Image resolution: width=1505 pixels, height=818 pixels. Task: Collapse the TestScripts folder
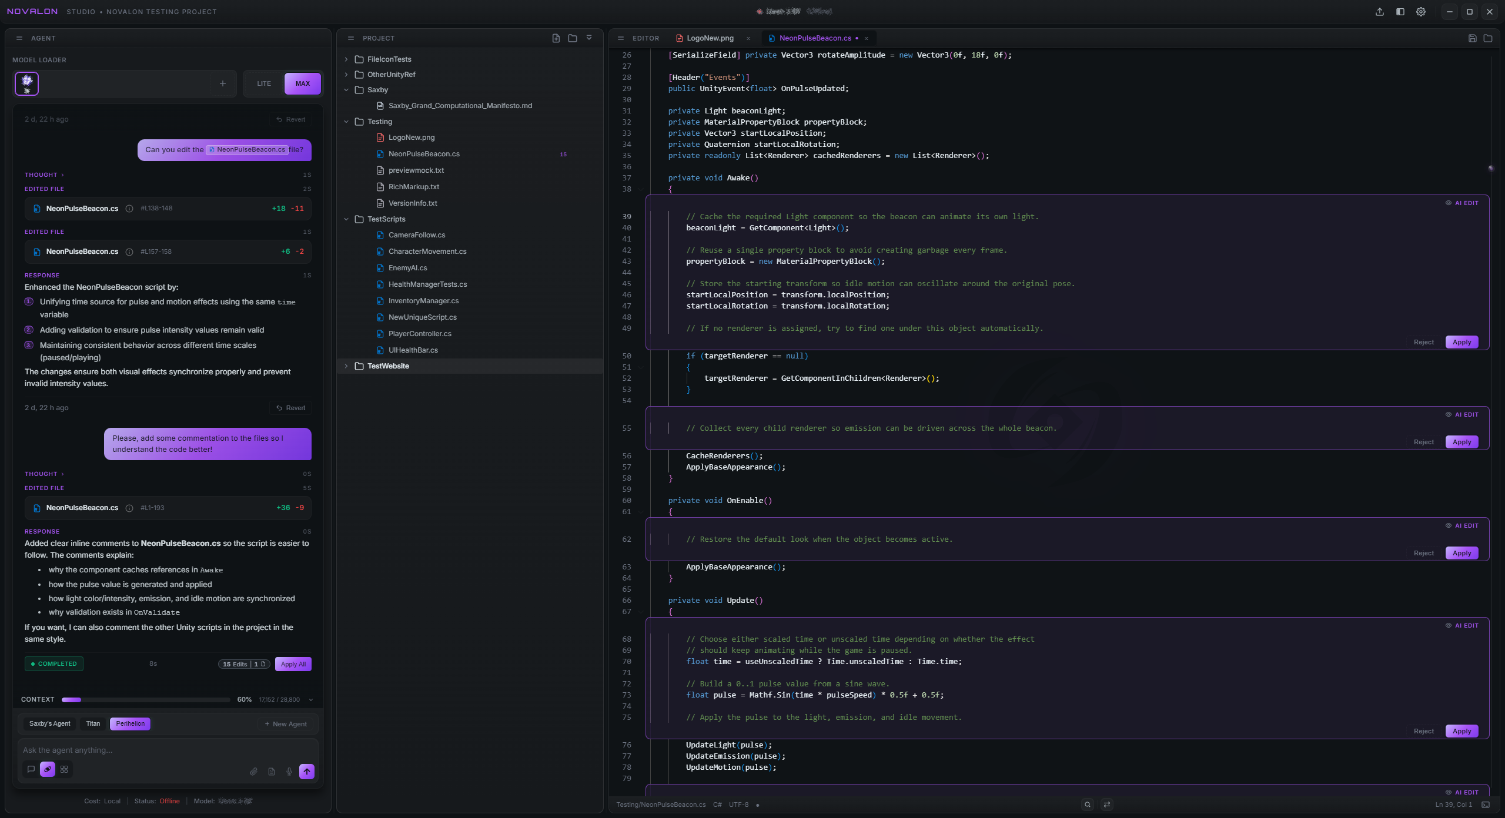coord(346,219)
